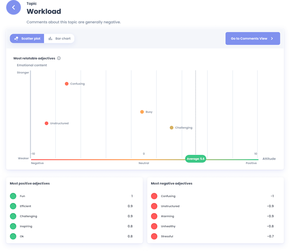Switch to the Scatter plot view
This screenshot has height=251, width=290.
tap(27, 38)
